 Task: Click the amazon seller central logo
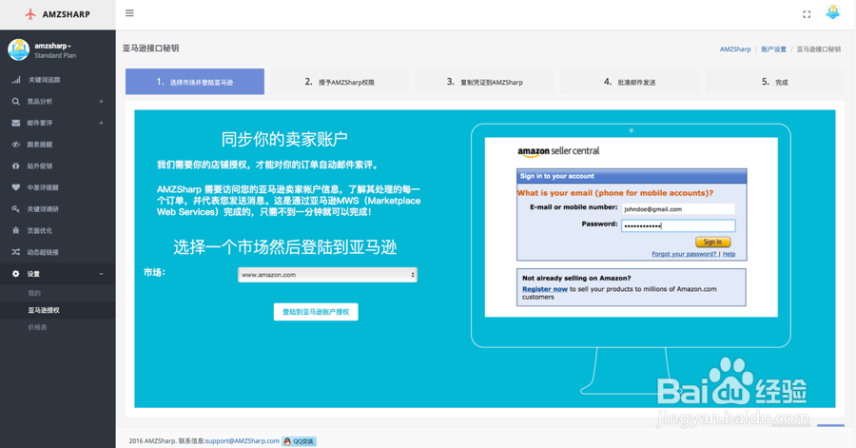(x=558, y=151)
